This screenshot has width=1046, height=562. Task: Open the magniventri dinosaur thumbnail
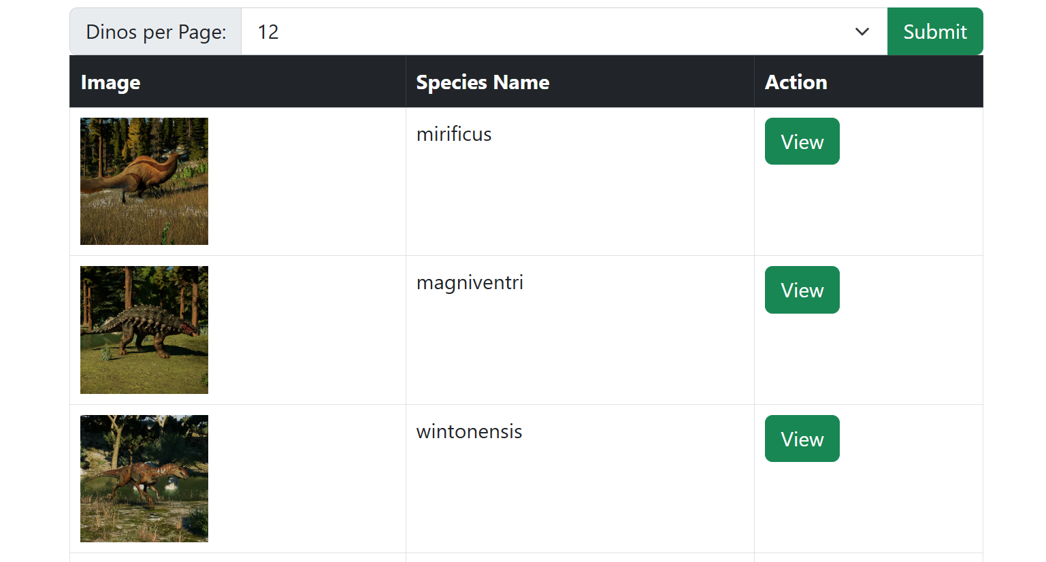coord(144,330)
